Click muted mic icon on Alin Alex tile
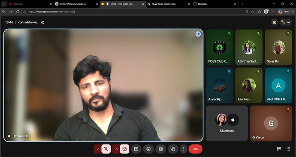 (258, 71)
